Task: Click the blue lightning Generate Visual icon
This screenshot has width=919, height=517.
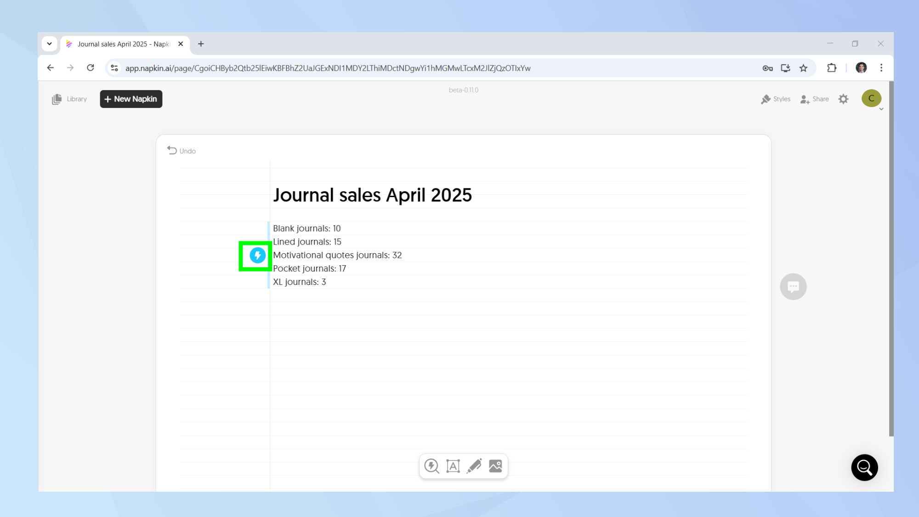Action: click(x=257, y=256)
